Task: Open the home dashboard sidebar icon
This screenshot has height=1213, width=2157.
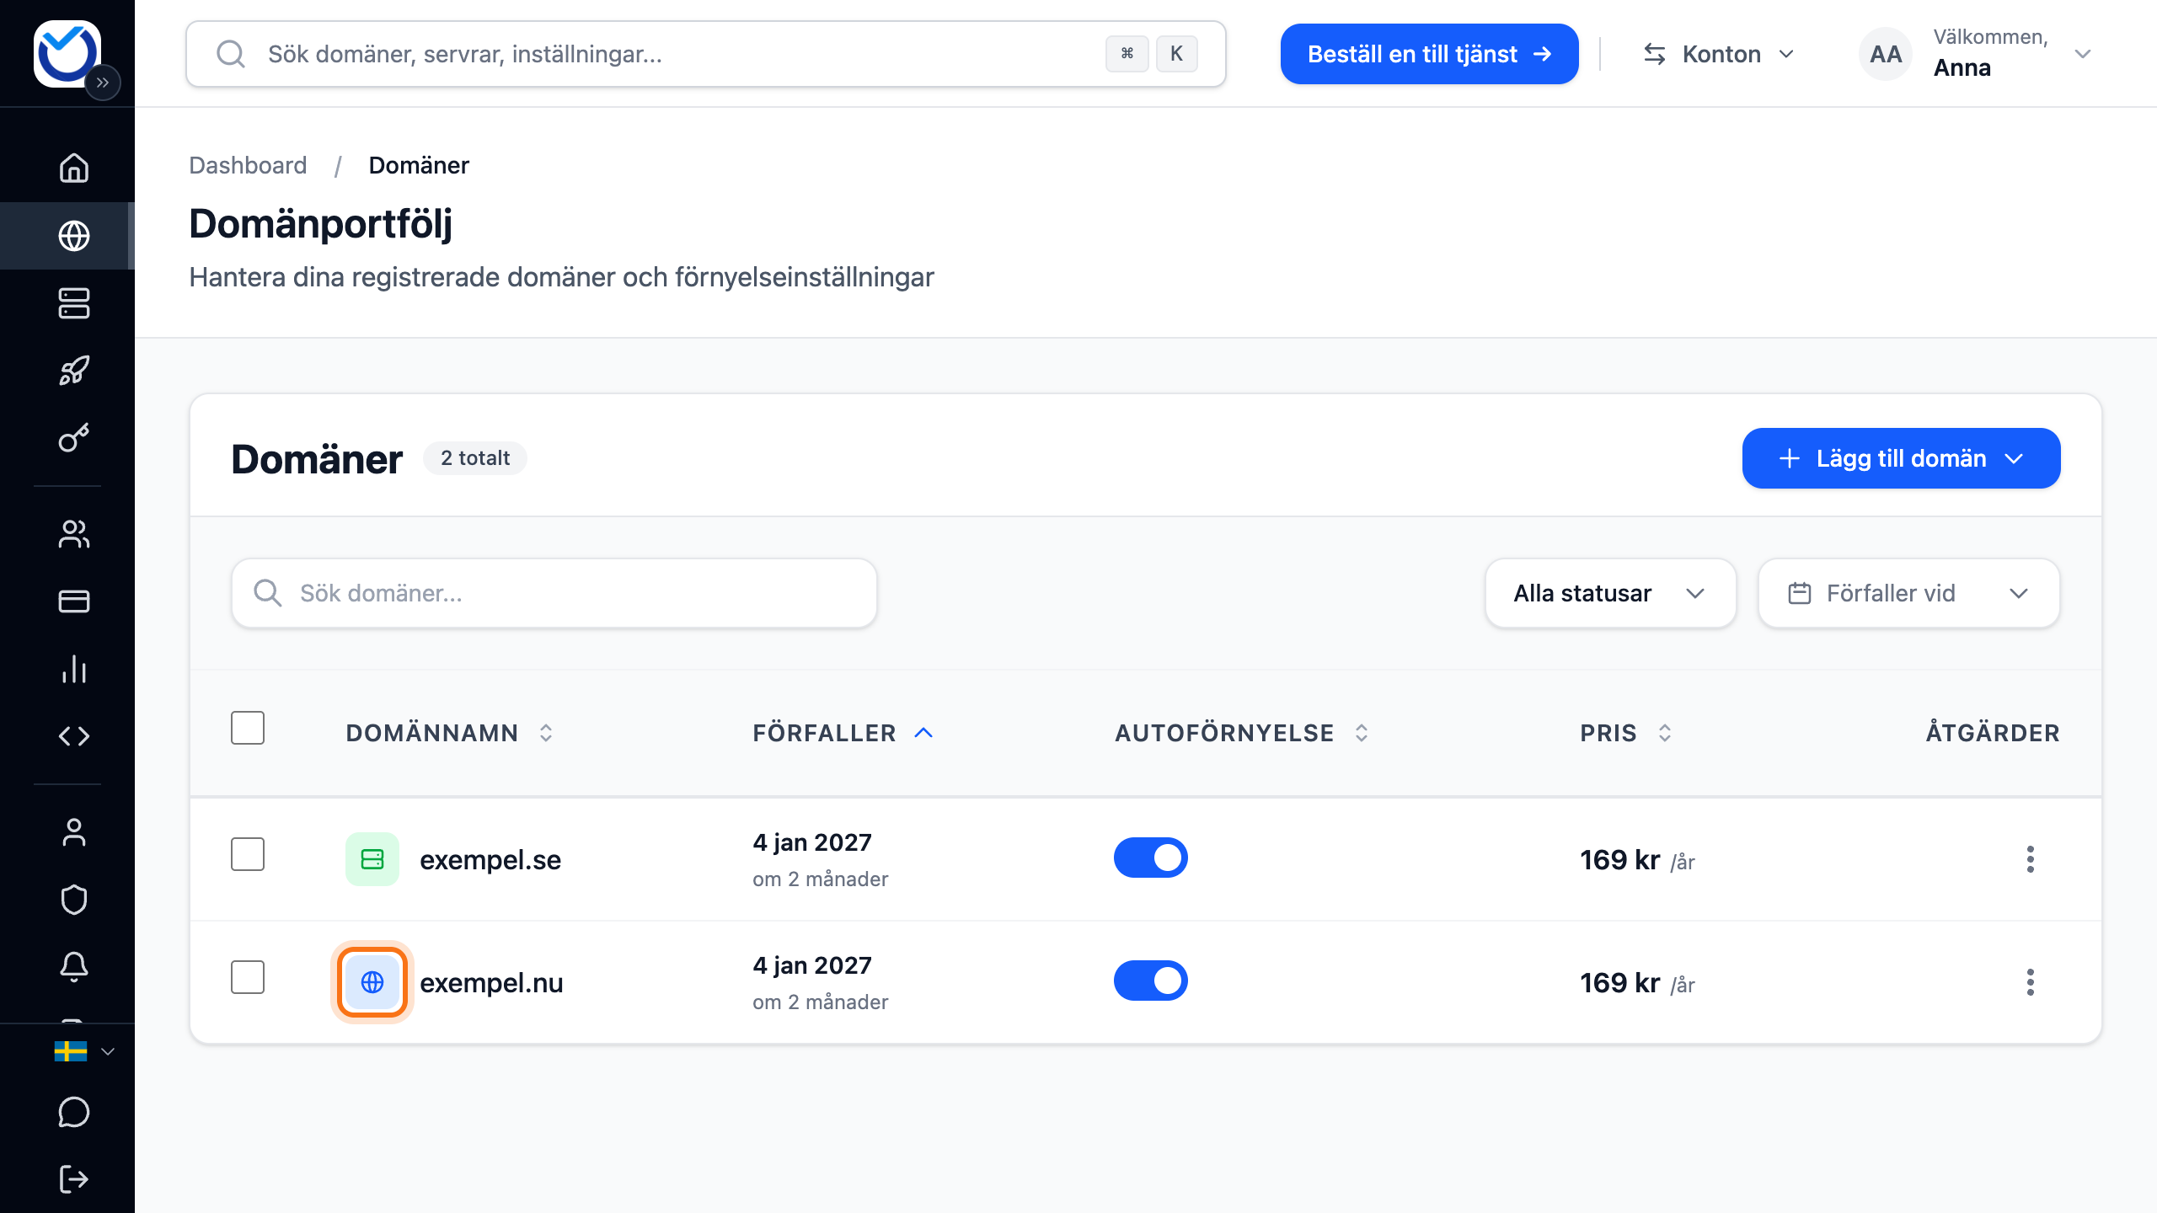Action: [x=74, y=168]
